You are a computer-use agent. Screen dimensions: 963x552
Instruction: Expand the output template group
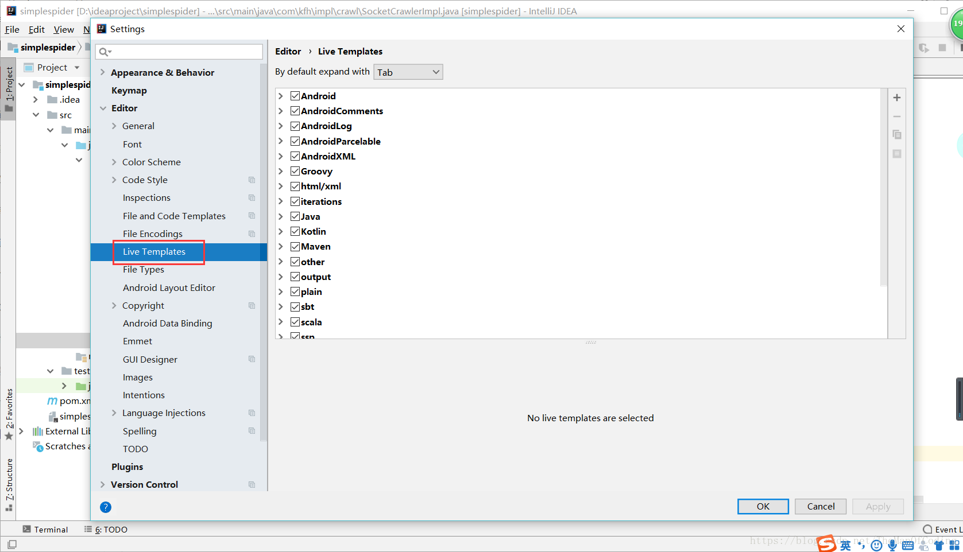click(x=281, y=277)
